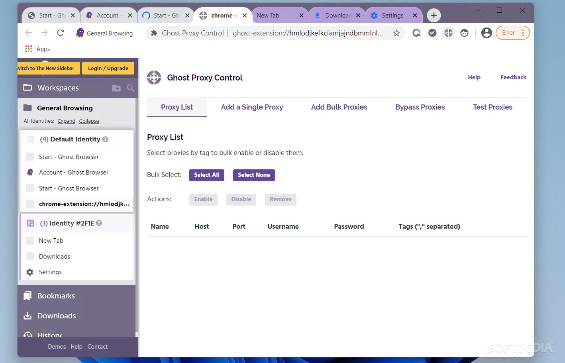Select the General Browsing workspace
Screen dimensions: 565x363
click(65, 108)
